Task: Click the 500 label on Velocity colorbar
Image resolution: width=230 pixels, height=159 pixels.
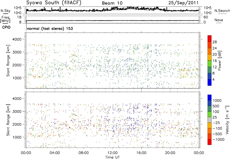Action: coord(216,106)
